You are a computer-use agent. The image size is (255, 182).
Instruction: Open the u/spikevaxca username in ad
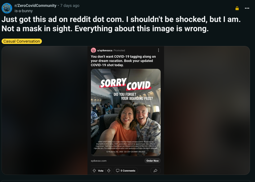[105, 51]
